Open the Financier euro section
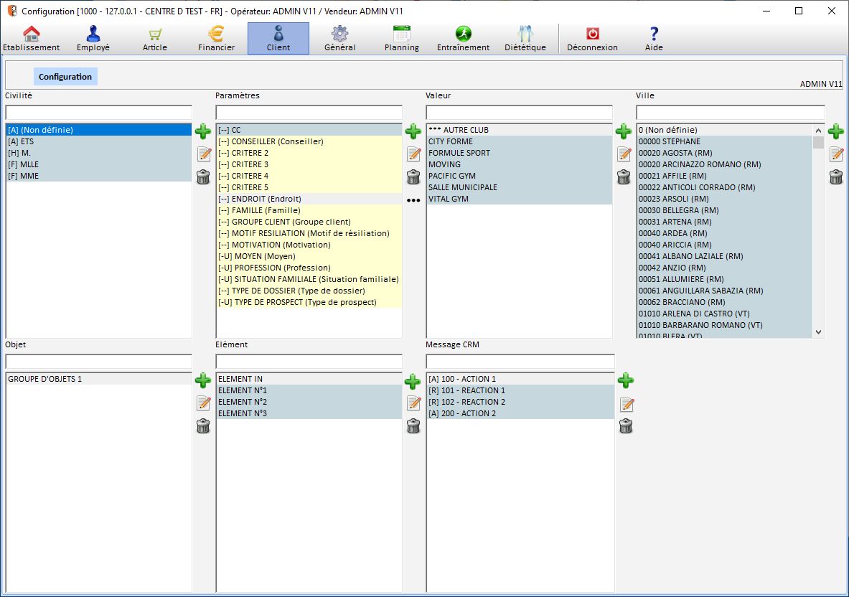Image resolution: width=849 pixels, height=597 pixels. tap(216, 39)
